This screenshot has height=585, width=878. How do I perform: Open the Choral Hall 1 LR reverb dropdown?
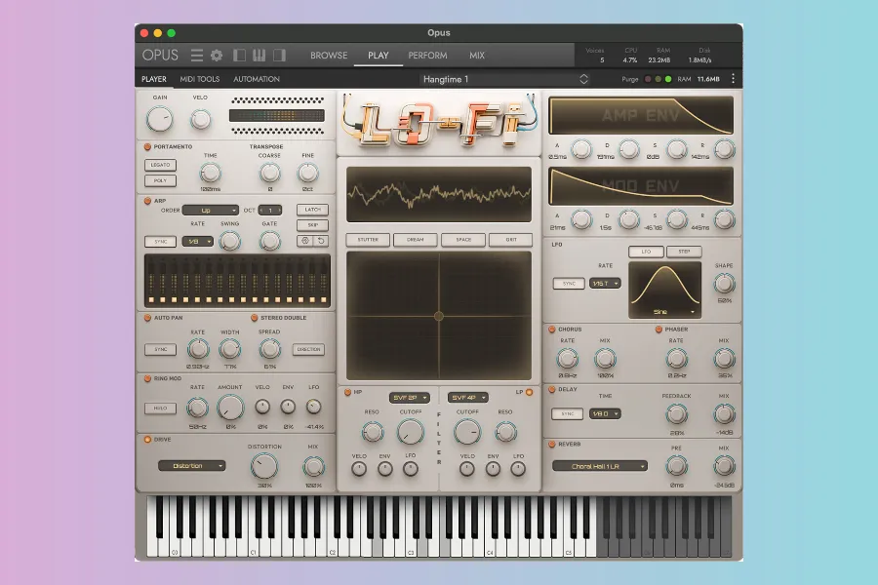pyautogui.click(x=599, y=466)
